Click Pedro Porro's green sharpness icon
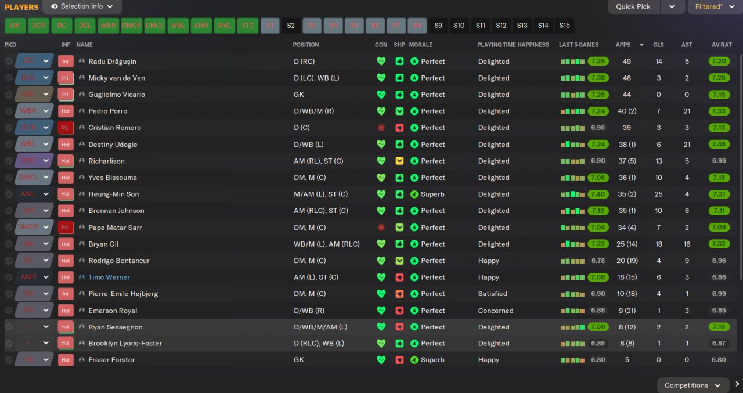The width and height of the screenshot is (743, 393). coord(399,111)
